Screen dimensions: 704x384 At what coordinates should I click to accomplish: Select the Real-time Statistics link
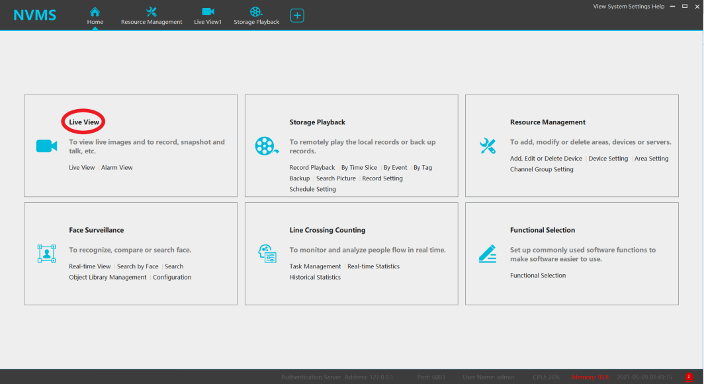[x=374, y=266]
